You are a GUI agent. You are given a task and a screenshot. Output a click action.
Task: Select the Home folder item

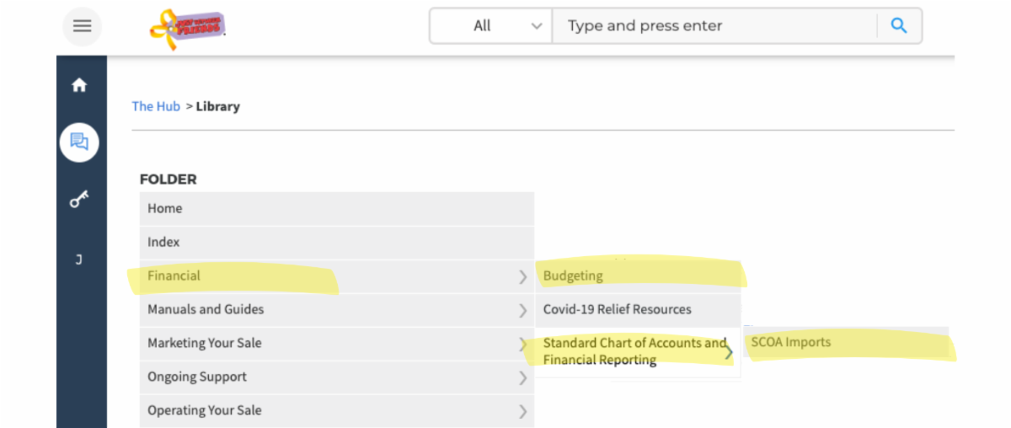click(165, 208)
